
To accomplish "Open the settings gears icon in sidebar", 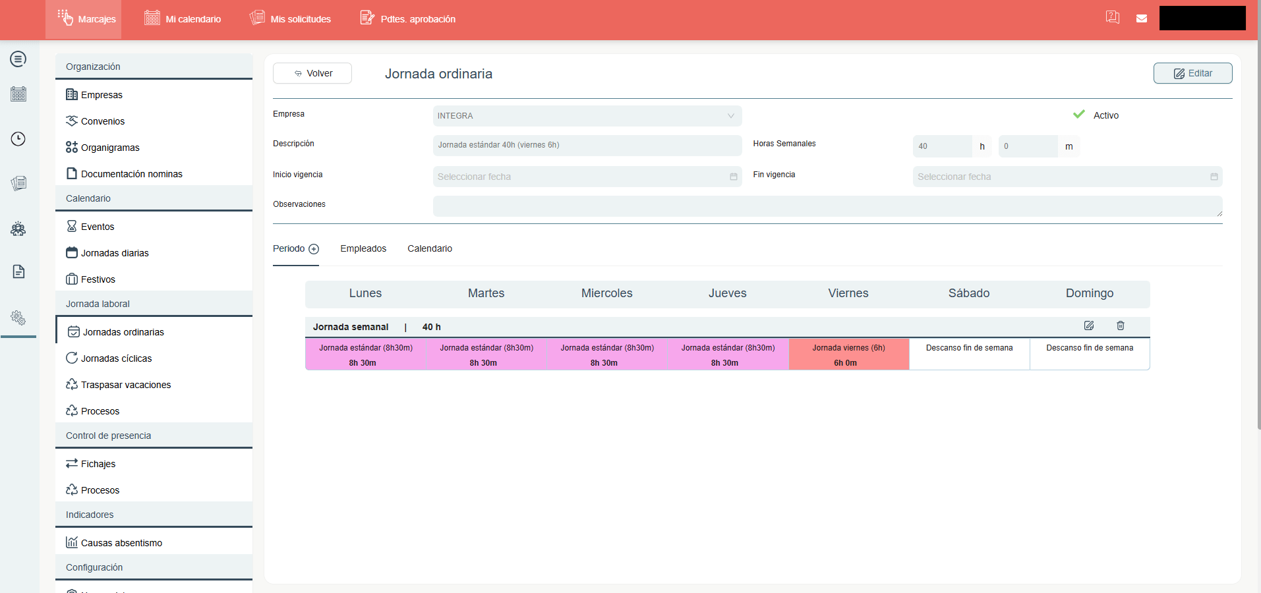I will tap(18, 318).
